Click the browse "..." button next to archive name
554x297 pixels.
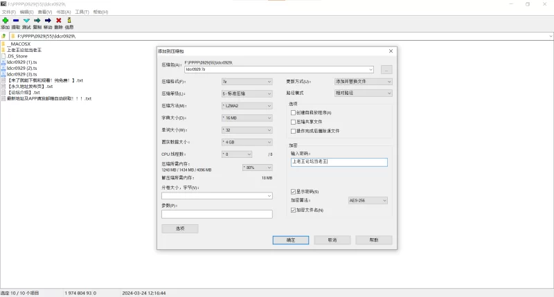click(x=386, y=69)
